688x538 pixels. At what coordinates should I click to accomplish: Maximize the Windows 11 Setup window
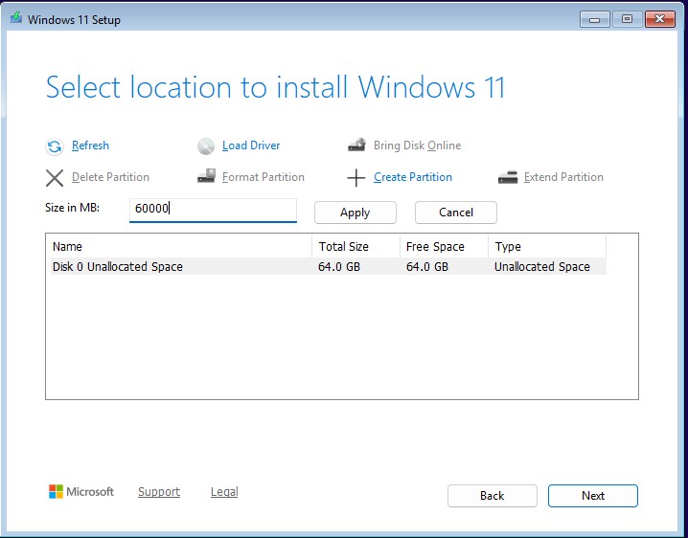(627, 19)
